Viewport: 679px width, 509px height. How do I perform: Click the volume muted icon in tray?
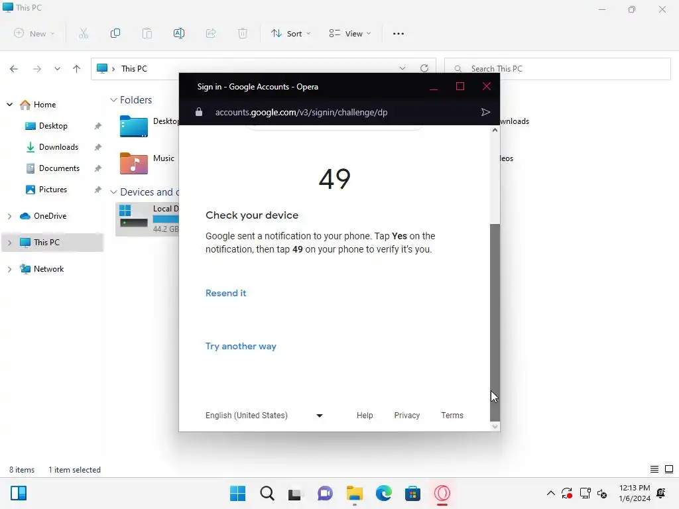(602, 493)
